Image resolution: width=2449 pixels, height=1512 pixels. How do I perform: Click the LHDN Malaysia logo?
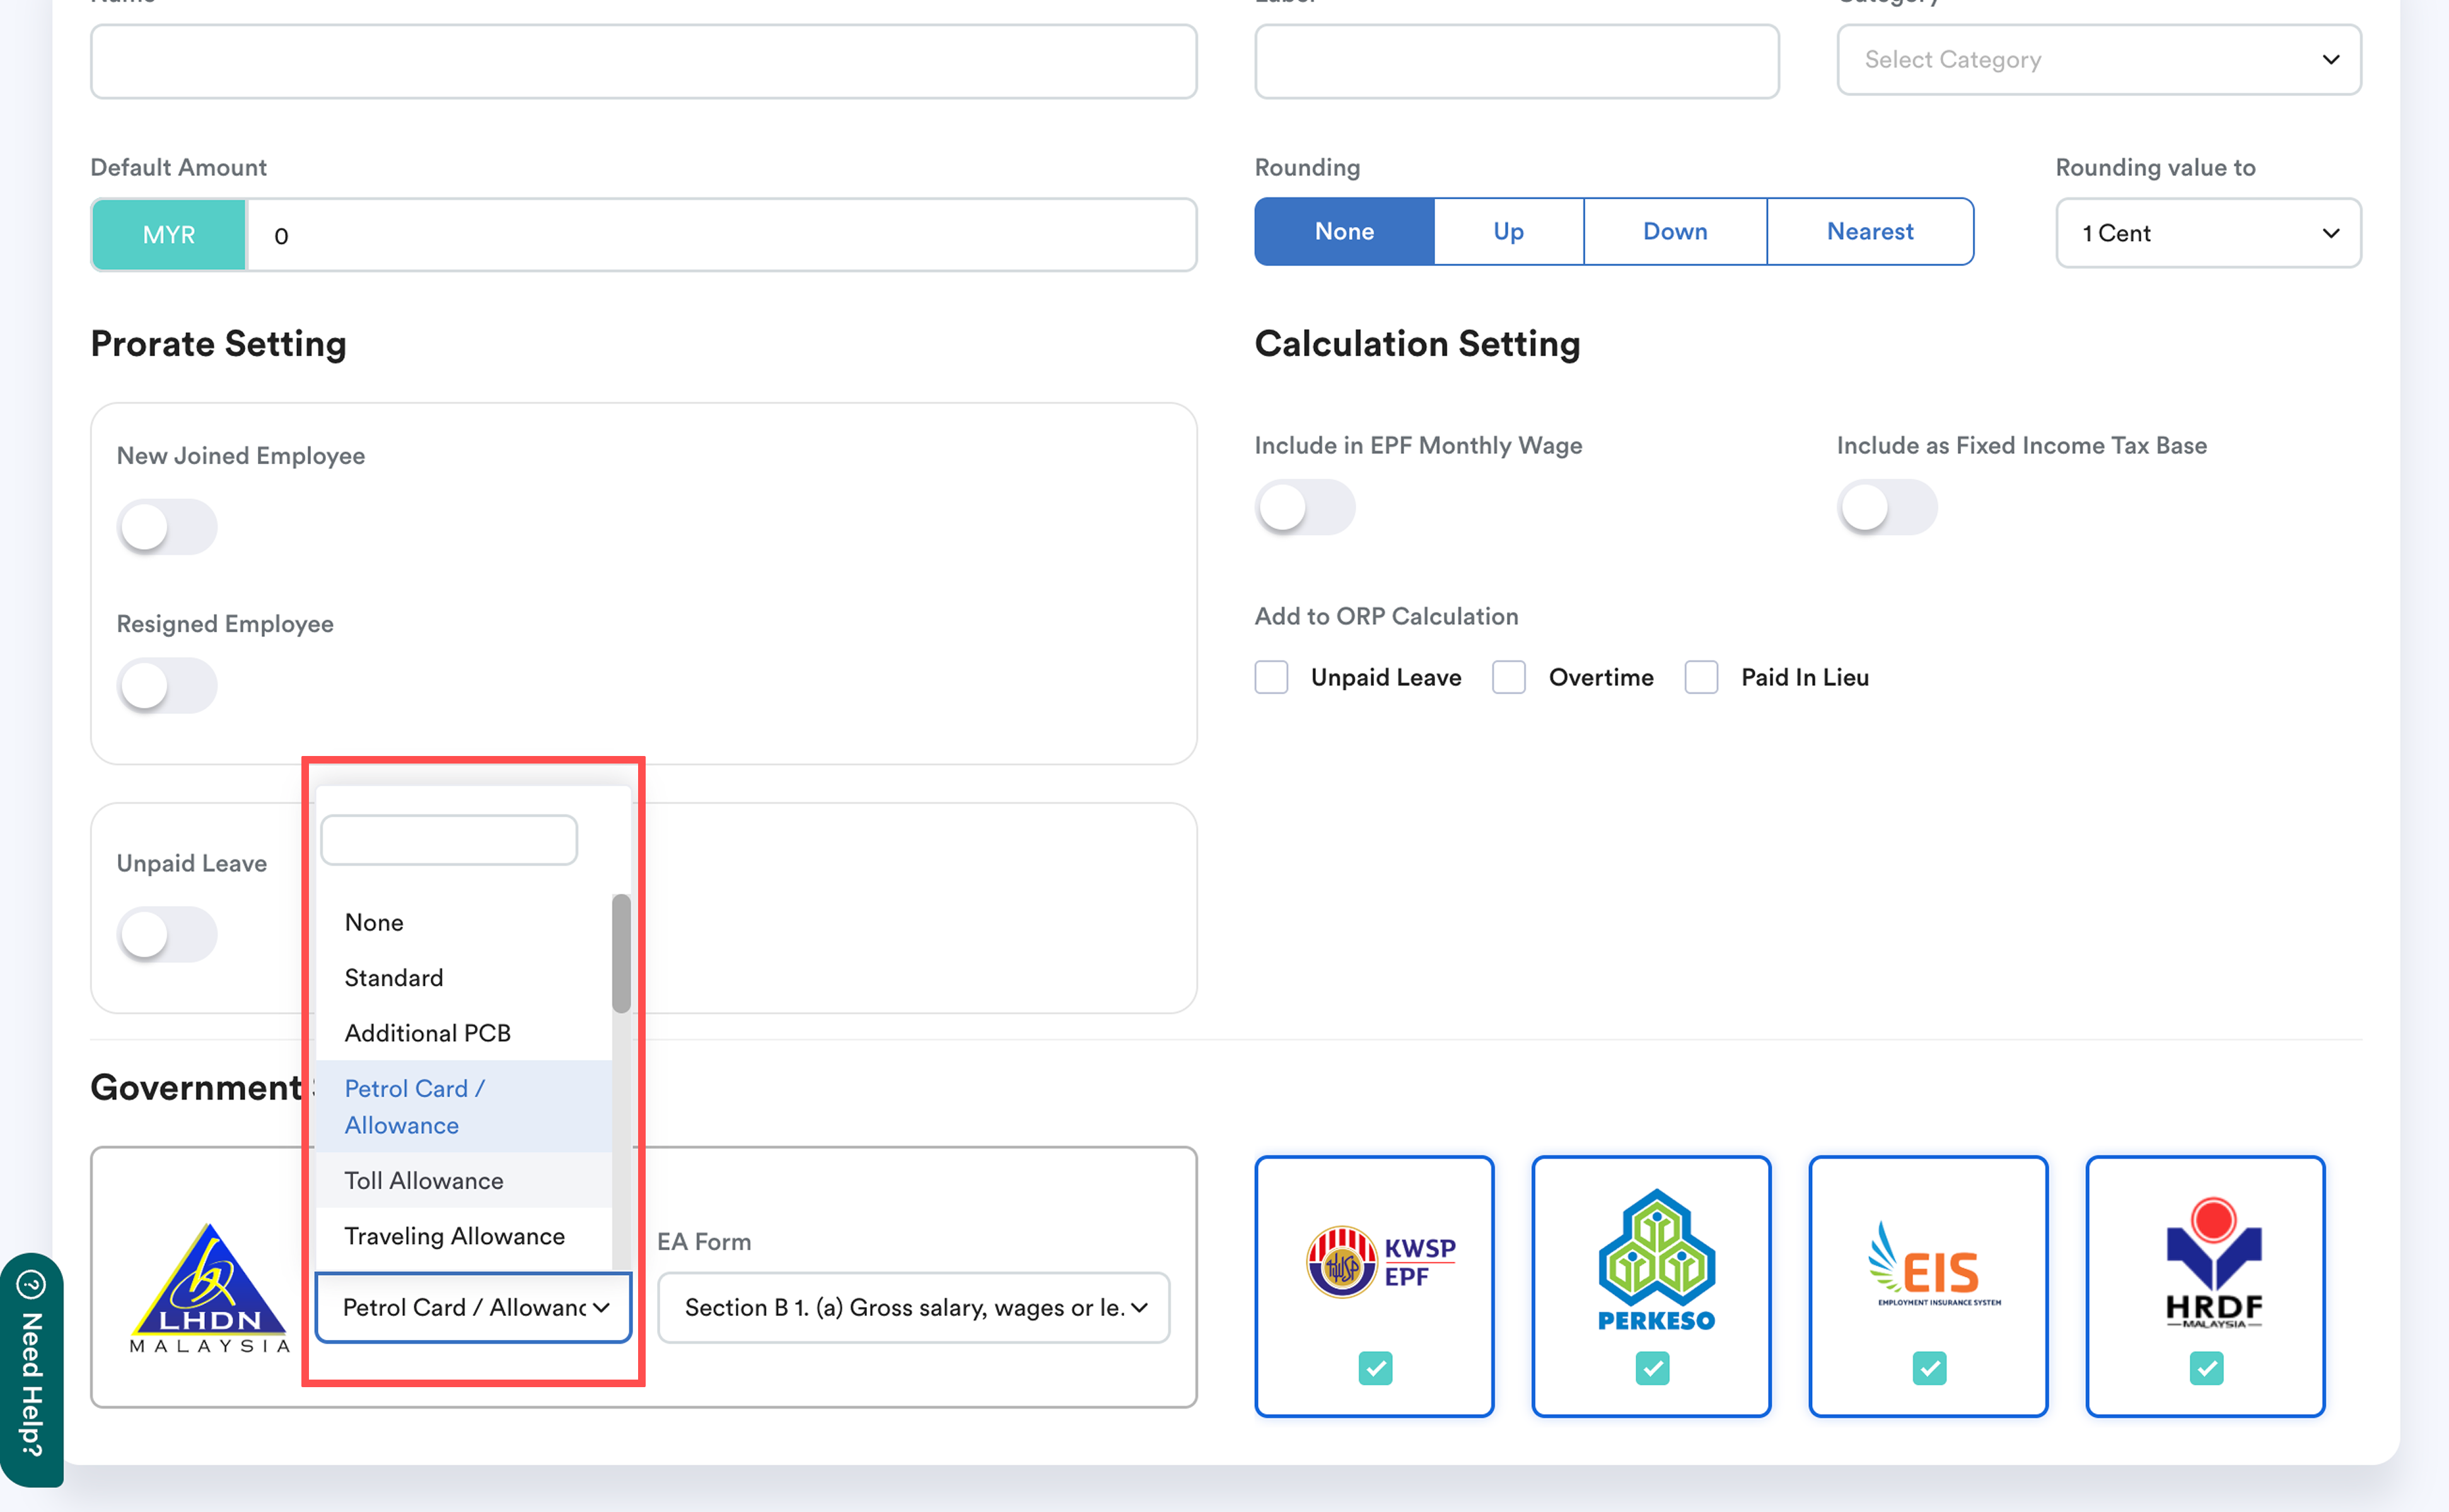210,1288
